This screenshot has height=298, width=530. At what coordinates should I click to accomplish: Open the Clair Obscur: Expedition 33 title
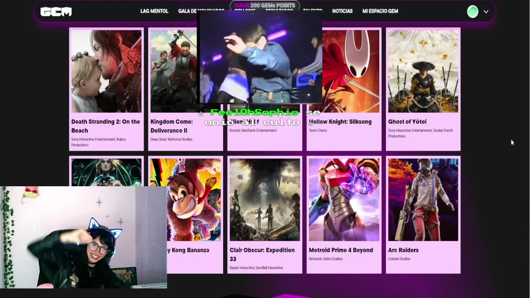[262, 254]
